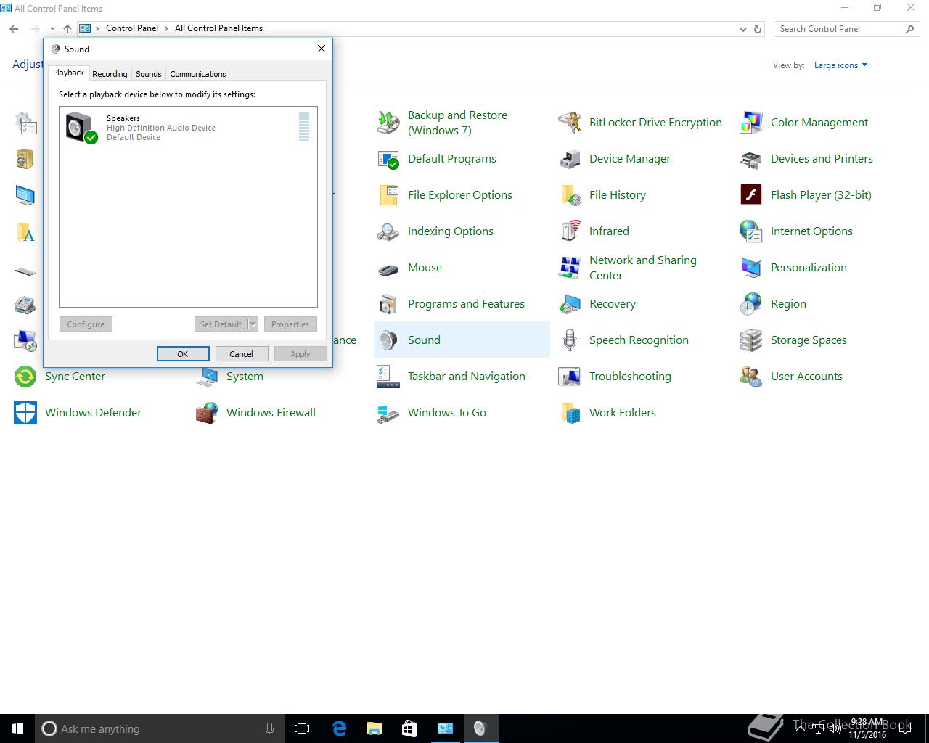Go back with the Back arrow
929x743 pixels.
[x=14, y=29]
